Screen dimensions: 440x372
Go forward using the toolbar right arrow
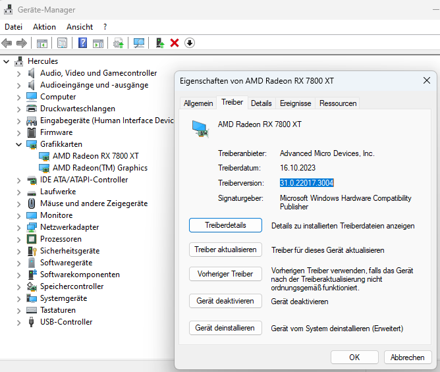[22, 43]
